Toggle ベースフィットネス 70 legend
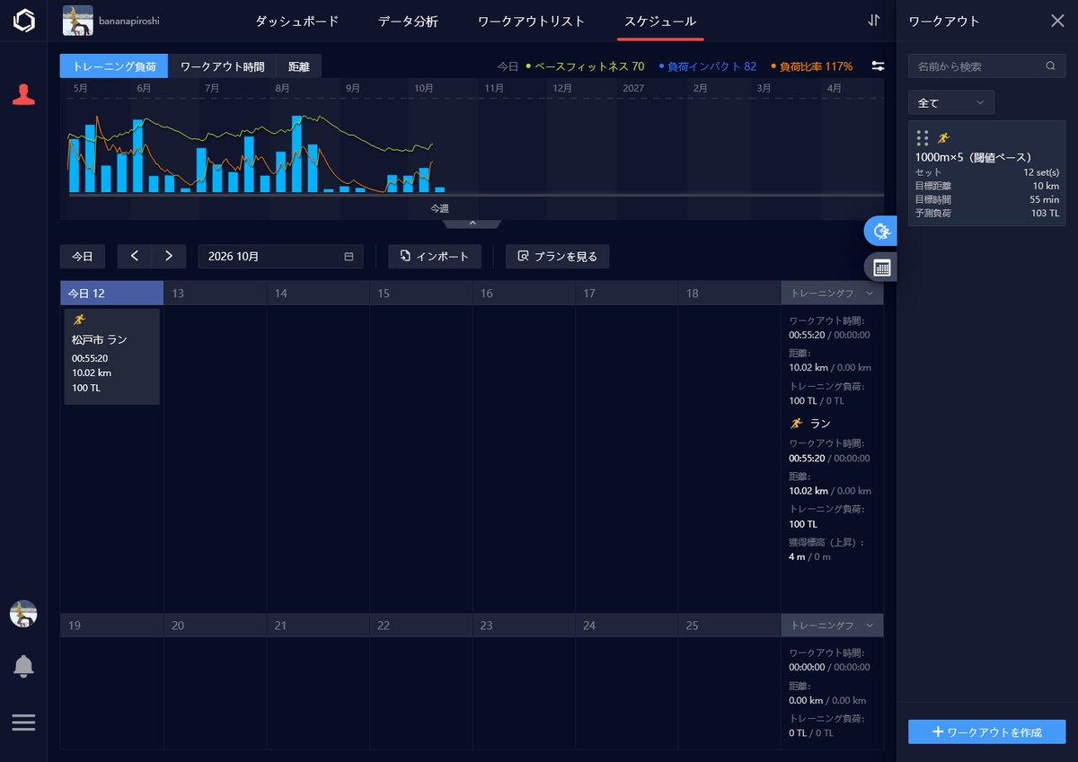The image size is (1078, 762). [x=585, y=66]
